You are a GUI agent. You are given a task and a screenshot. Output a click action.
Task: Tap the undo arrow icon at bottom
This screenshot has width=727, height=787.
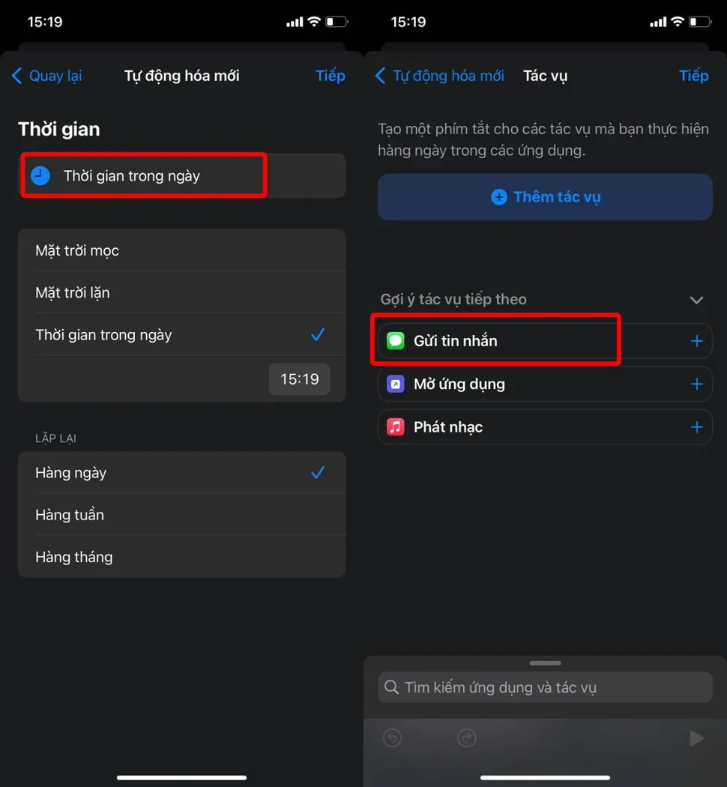[392, 738]
